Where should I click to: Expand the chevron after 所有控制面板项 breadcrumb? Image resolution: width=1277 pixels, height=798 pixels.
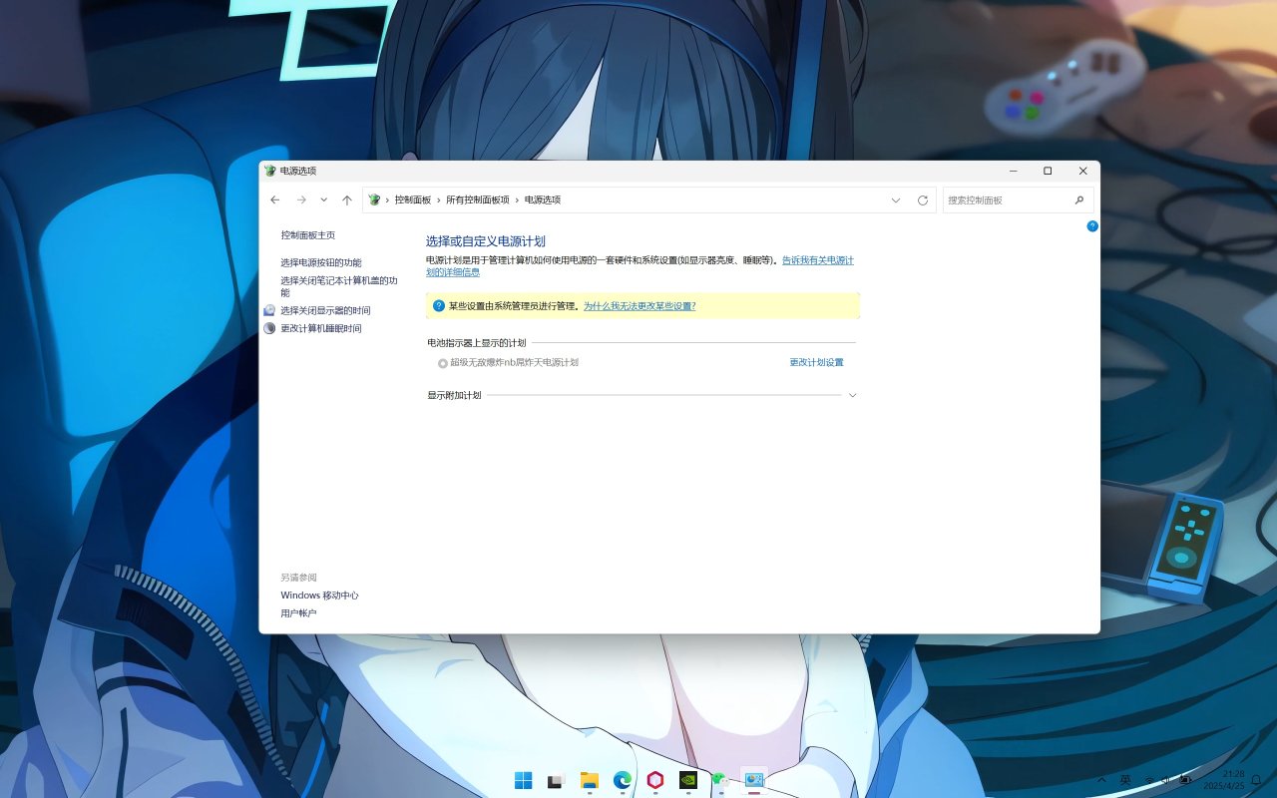[x=517, y=200]
